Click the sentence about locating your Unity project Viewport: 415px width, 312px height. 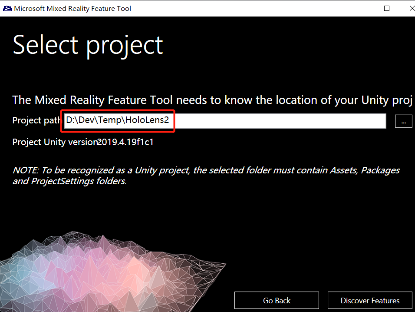[x=212, y=100]
